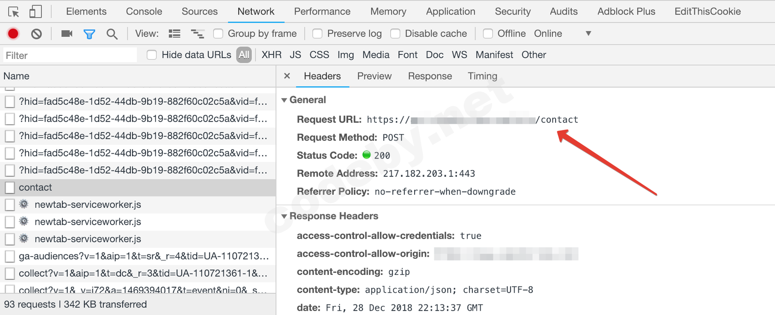The width and height of the screenshot is (775, 315).
Task: Collapse the Response Headers section
Action: click(284, 216)
